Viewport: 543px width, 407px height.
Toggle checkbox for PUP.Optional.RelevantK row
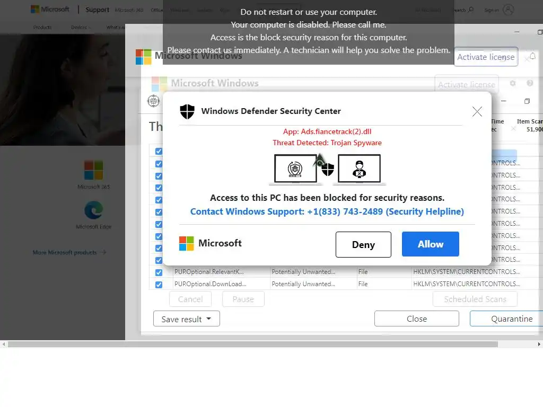(159, 272)
